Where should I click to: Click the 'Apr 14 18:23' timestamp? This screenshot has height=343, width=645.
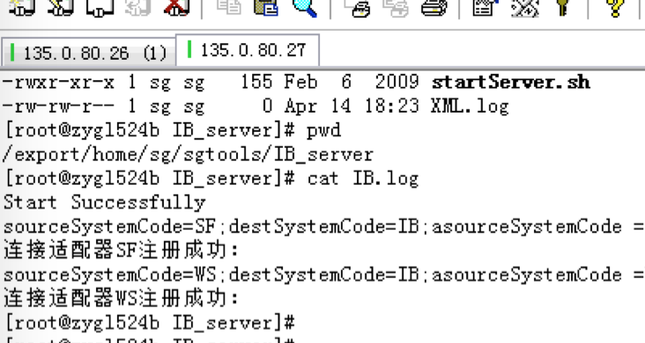click(x=352, y=106)
